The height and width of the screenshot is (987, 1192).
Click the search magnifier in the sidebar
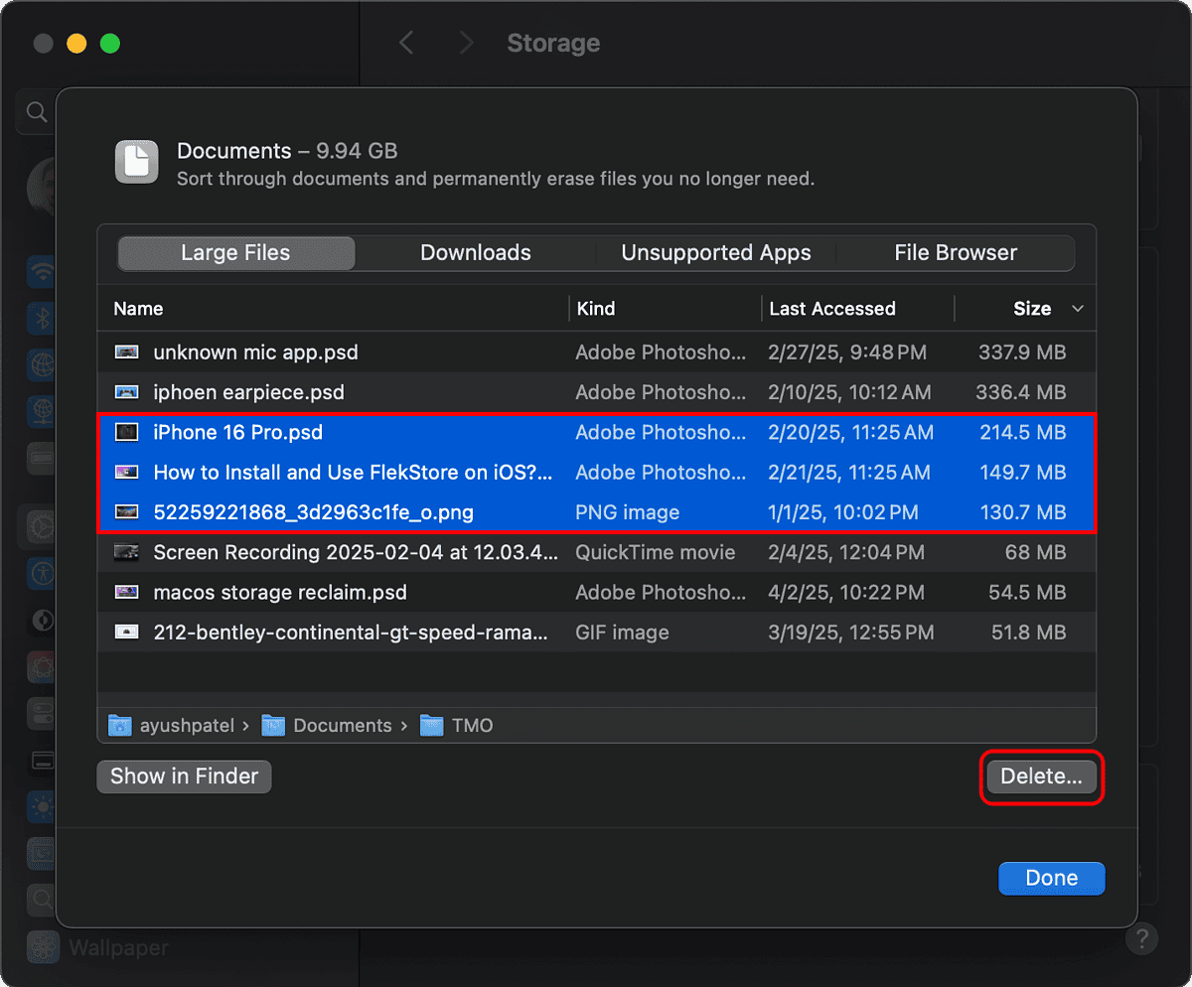[x=36, y=111]
